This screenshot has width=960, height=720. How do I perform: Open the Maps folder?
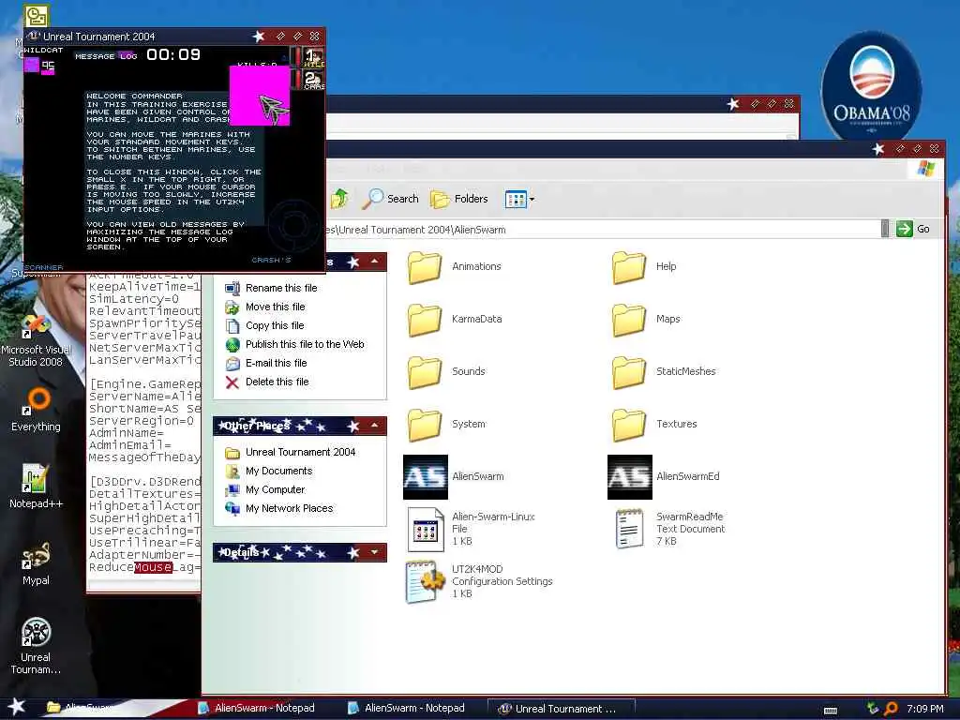click(x=629, y=320)
